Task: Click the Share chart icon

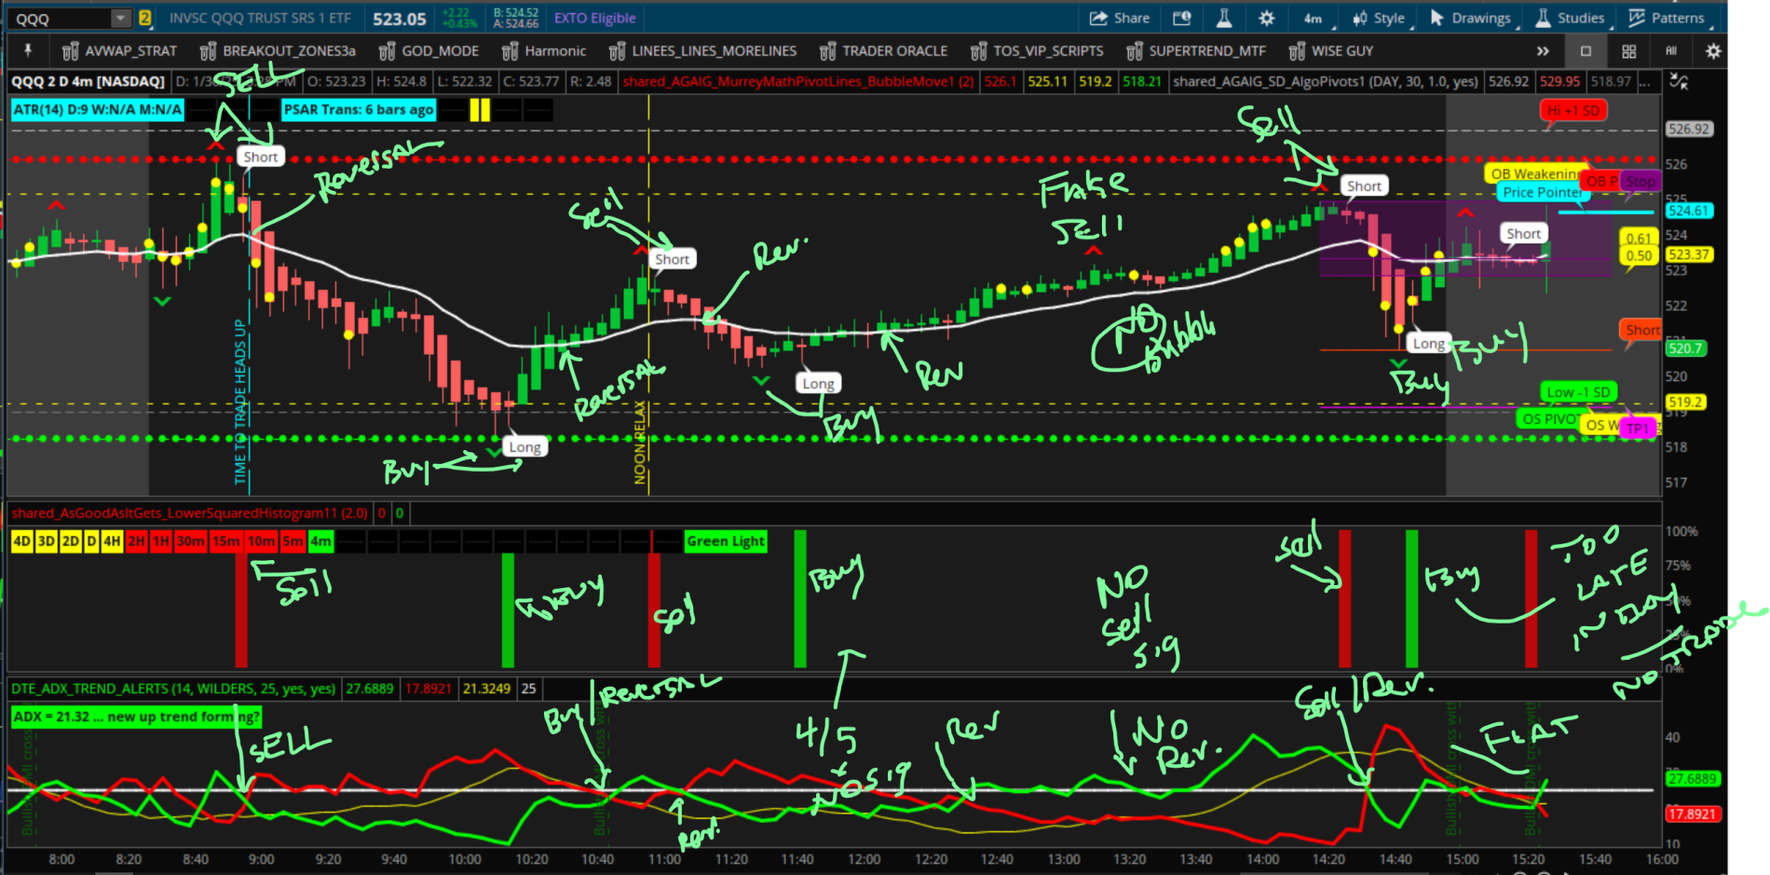Action: pos(1119,18)
